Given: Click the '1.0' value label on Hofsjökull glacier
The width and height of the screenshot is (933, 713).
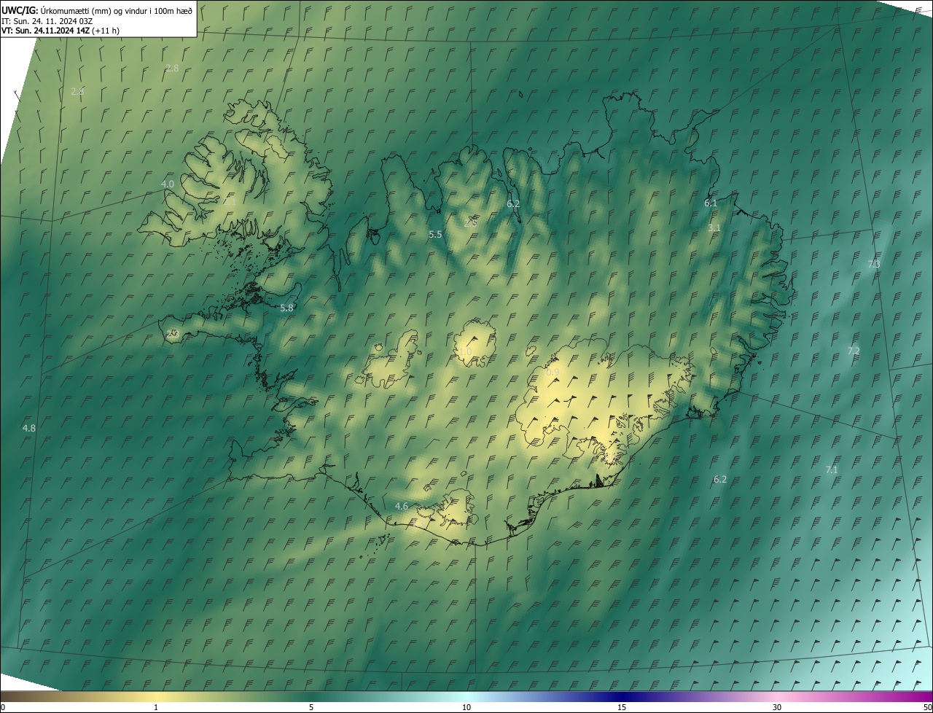Looking at the screenshot, I should (x=465, y=351).
